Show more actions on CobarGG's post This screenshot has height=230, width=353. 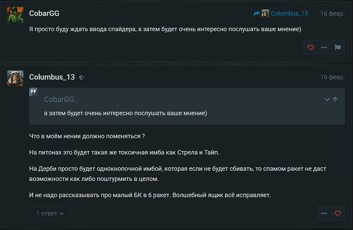324,48
